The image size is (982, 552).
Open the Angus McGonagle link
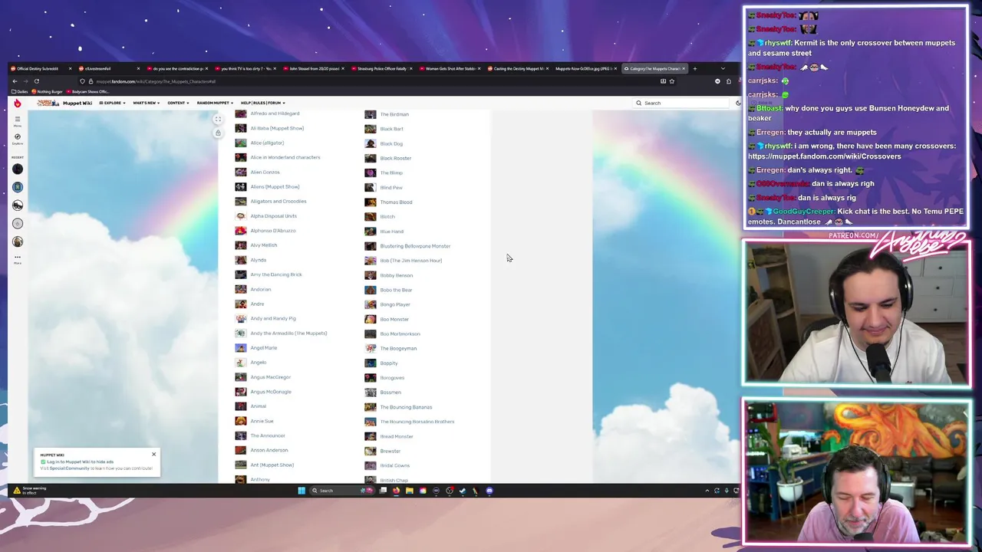pos(270,392)
